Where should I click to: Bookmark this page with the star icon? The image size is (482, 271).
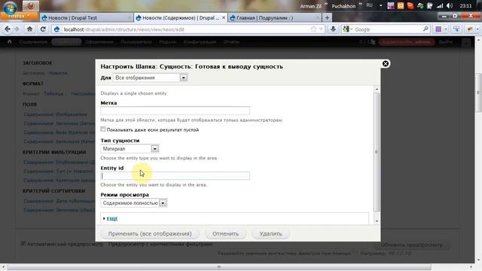click(x=313, y=29)
